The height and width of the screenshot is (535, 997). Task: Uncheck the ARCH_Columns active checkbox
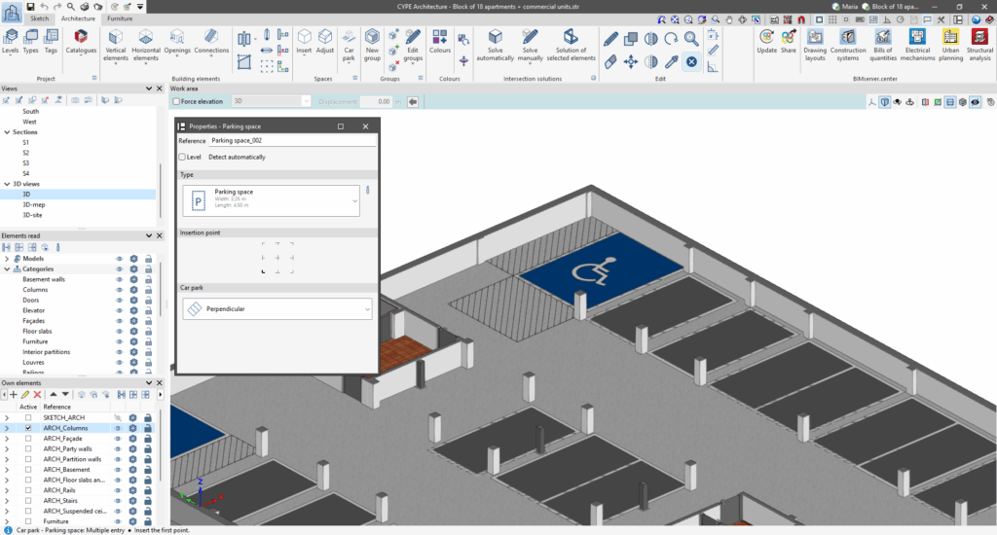point(28,428)
